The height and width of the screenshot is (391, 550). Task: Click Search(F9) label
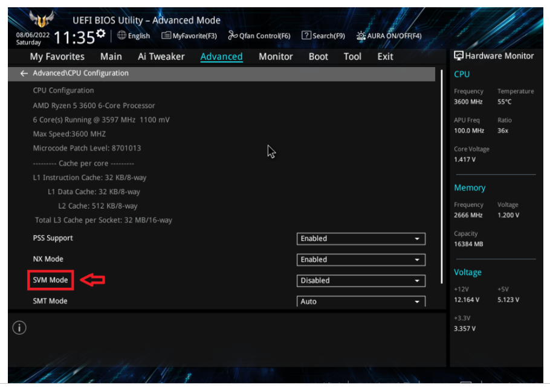coord(329,36)
